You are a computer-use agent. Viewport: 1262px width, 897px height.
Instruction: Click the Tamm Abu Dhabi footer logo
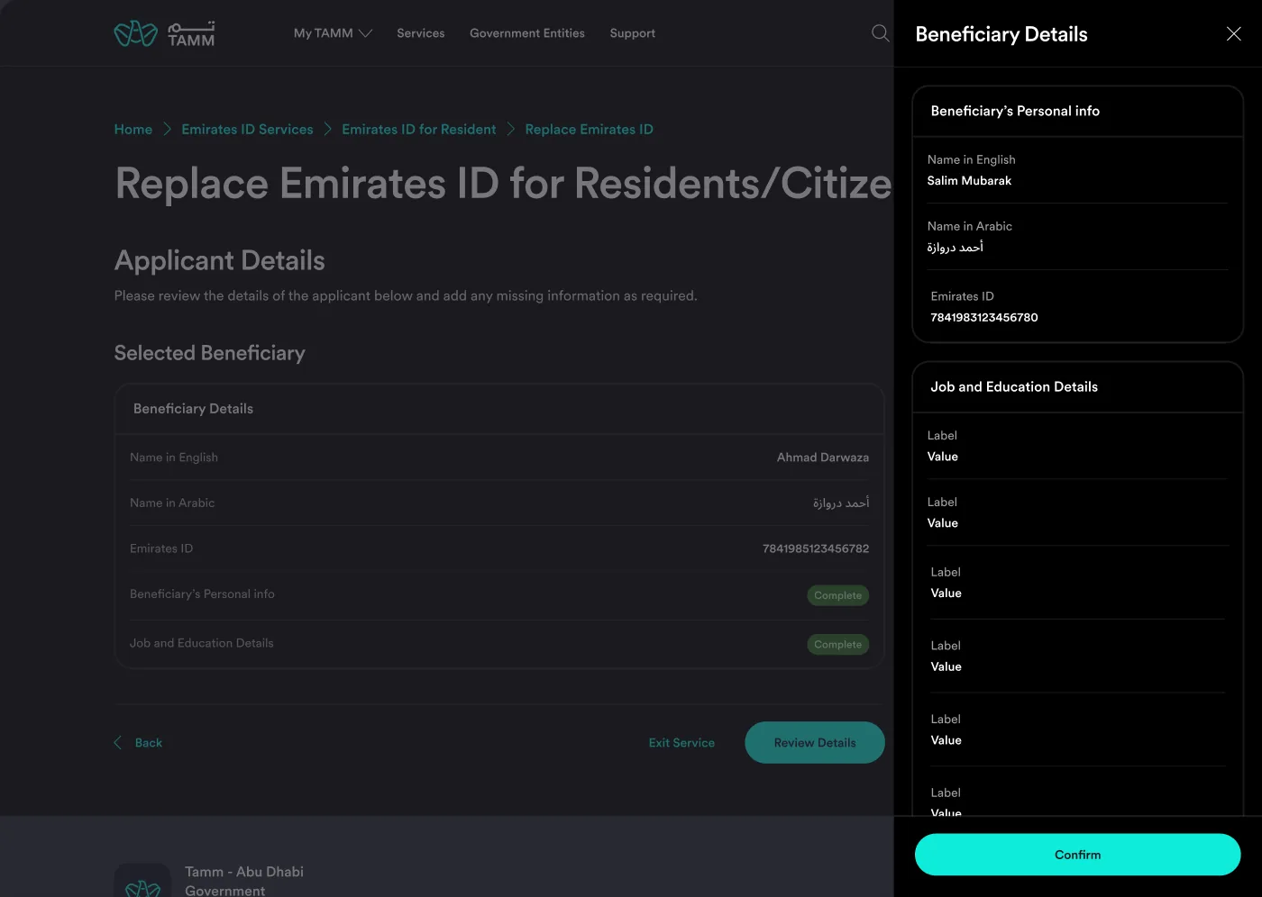click(142, 881)
